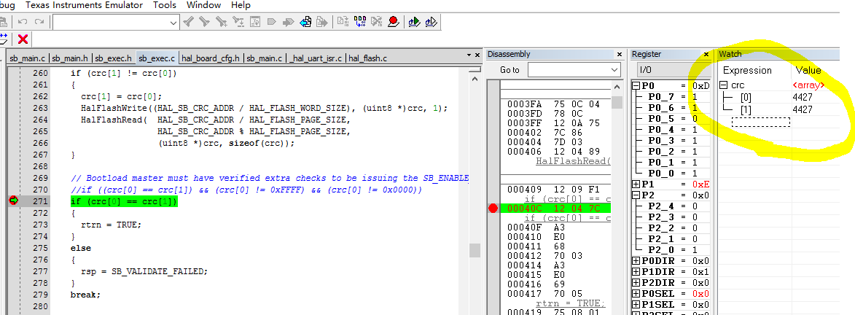Click the Compile toolbar icon
Screen dimensions: 855x315
[343, 22]
